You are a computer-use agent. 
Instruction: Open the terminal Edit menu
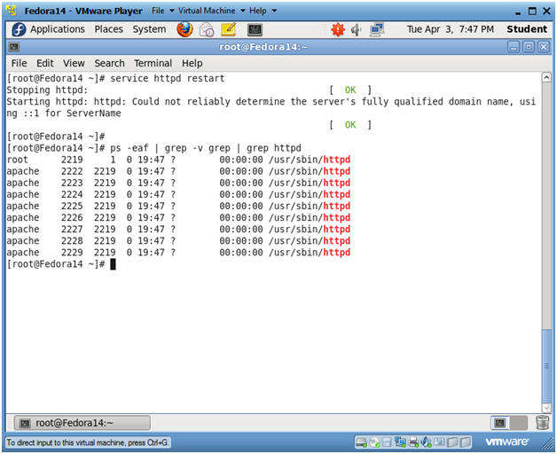tap(45, 63)
